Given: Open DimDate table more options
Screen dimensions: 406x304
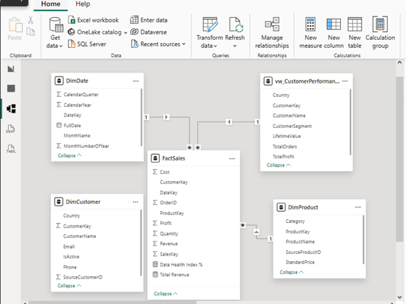Looking at the screenshot, I should 136,81.
